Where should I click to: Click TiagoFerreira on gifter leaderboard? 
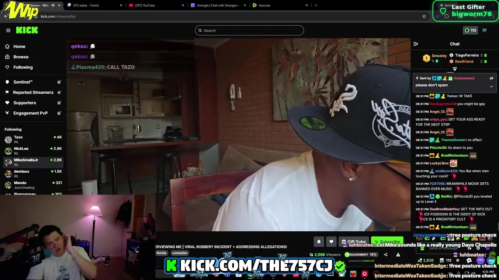(467, 55)
